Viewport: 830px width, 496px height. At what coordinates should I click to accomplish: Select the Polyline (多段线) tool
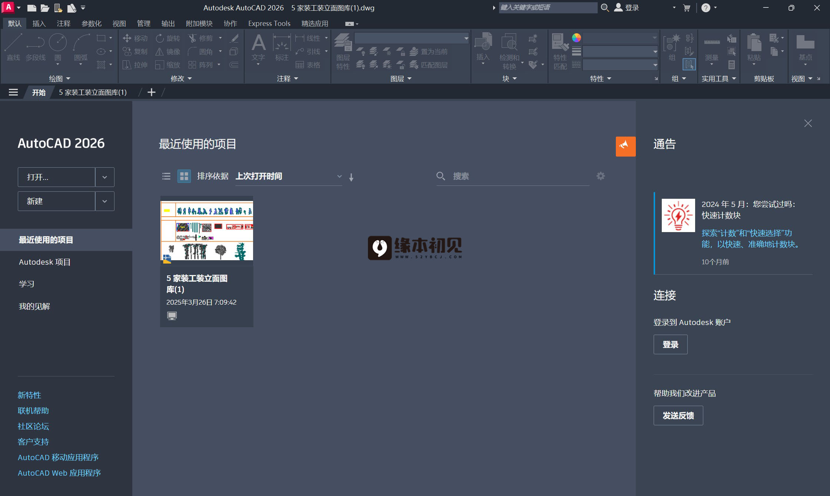36,47
